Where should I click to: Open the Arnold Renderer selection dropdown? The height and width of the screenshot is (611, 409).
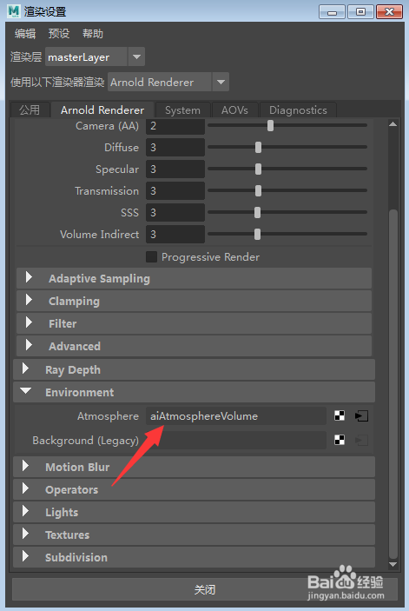pos(221,82)
